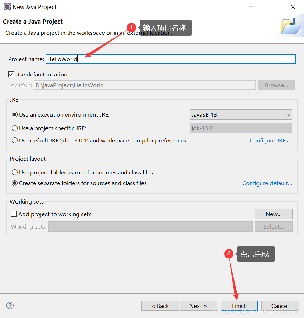Click the Project name input field

click(x=171, y=59)
